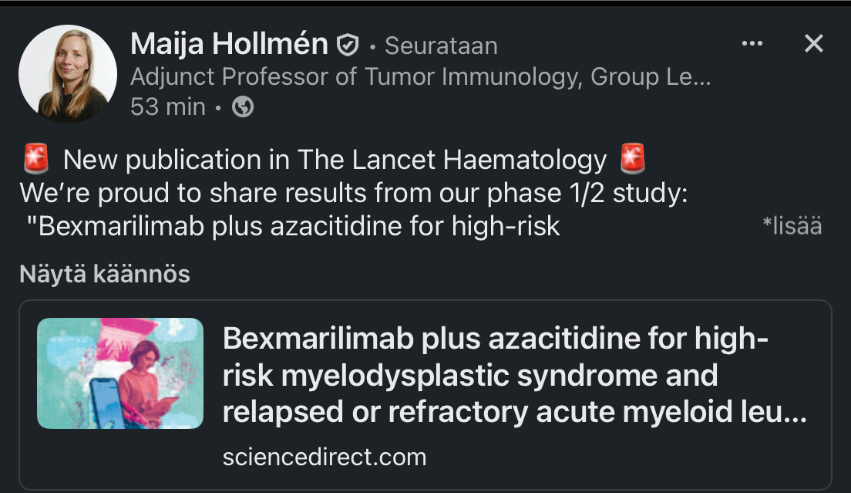Click the sciencedirect.com source domain
This screenshot has height=493, width=851.
point(325,458)
